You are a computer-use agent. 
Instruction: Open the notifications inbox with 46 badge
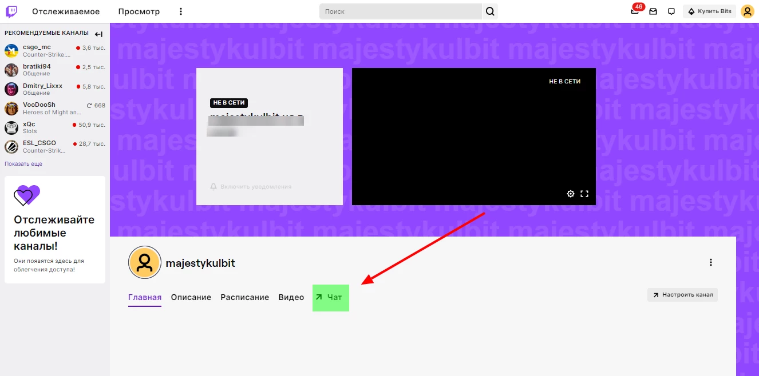pyautogui.click(x=635, y=10)
